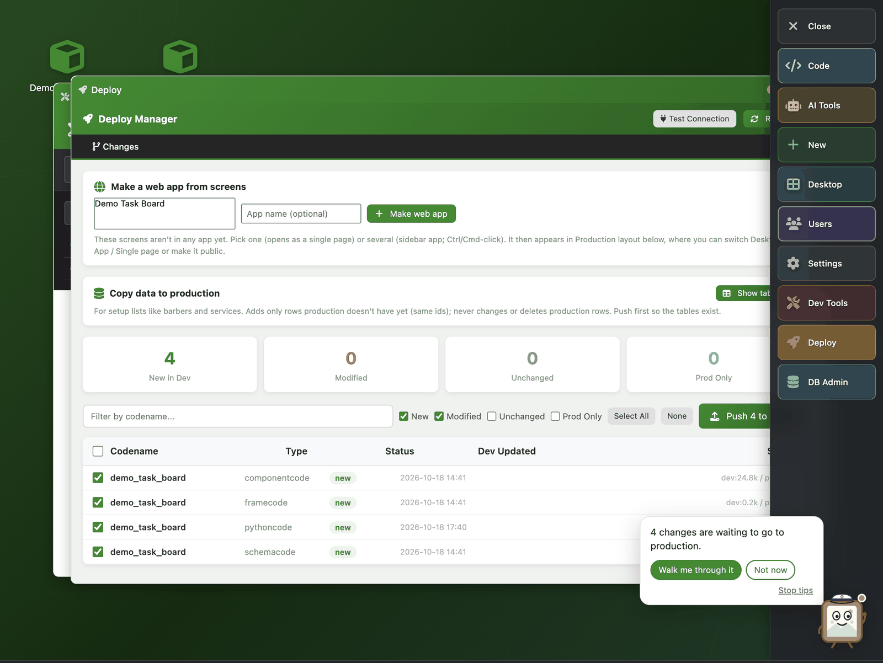Click the Make web app button
The width and height of the screenshot is (883, 663).
[x=411, y=214]
